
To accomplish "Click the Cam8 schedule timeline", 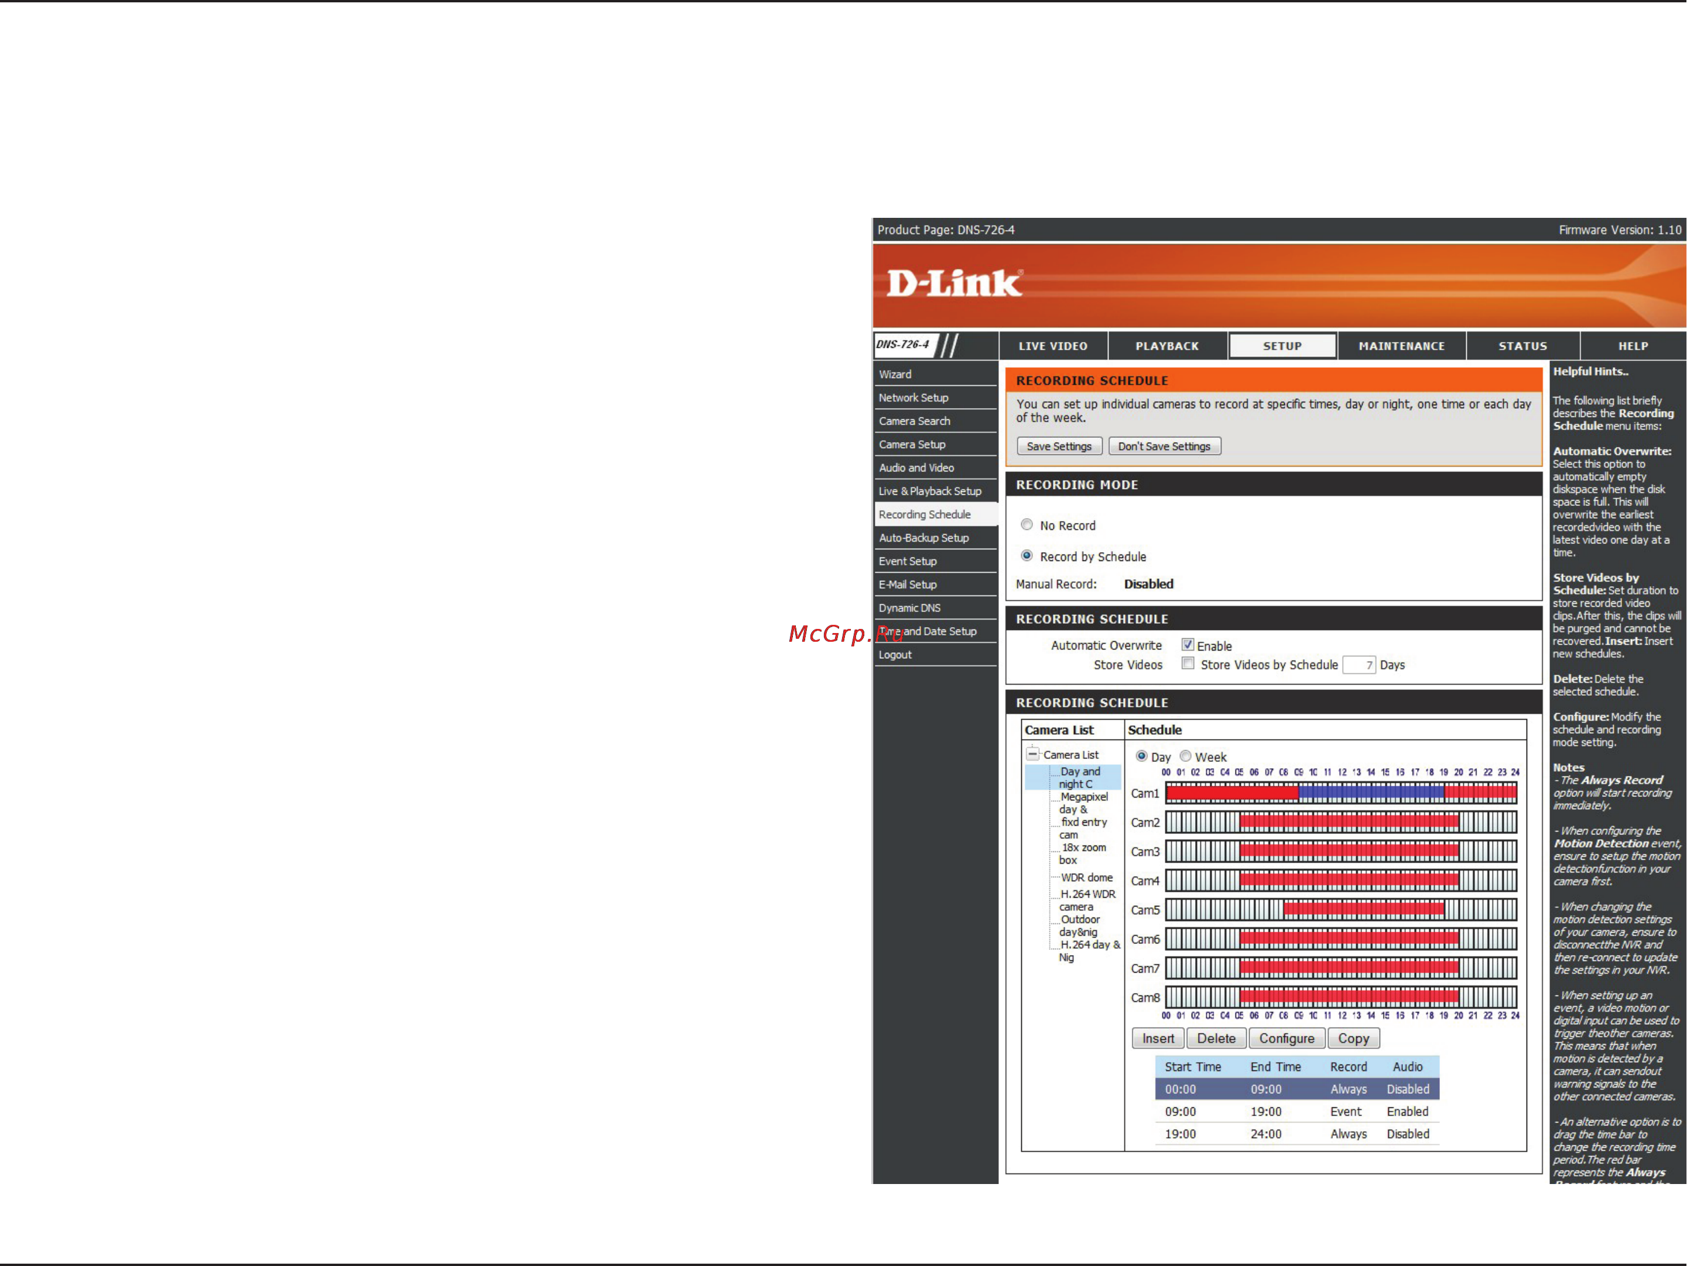I will coord(1341,998).
